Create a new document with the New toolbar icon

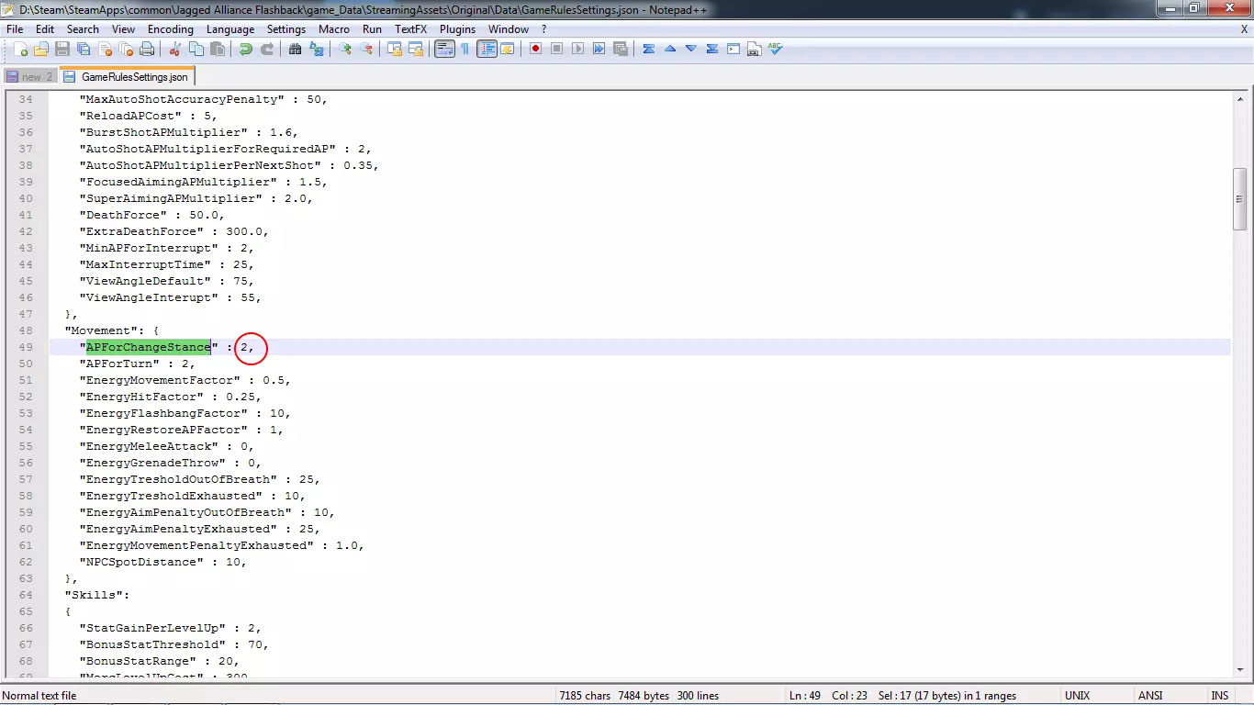pos(21,49)
